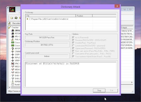Select the hash row 8727B81CA0
This screenshot has height=102, width=141.
[127, 37]
